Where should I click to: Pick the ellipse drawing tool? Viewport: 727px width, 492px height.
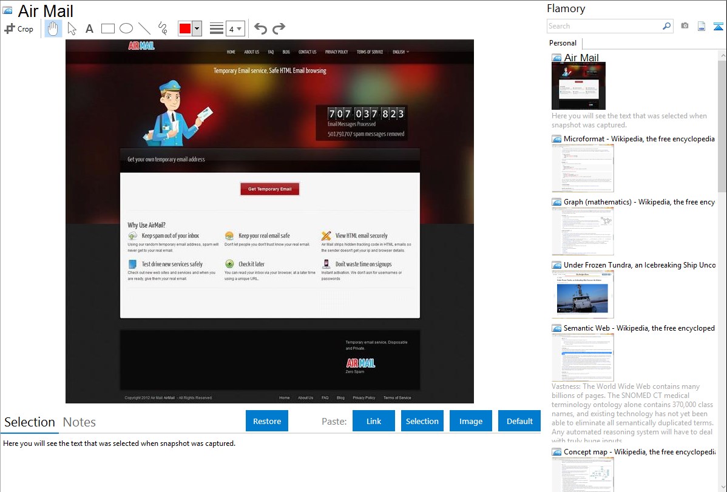pos(126,29)
